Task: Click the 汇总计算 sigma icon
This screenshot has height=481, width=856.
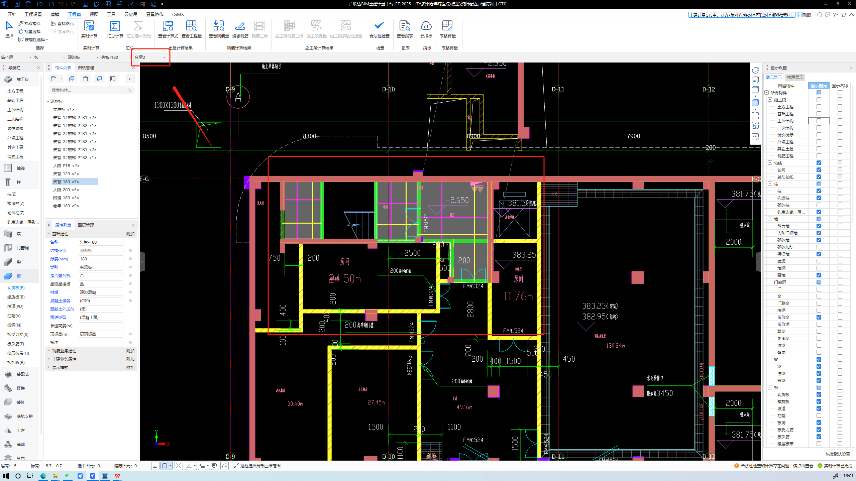Action: 115,26
